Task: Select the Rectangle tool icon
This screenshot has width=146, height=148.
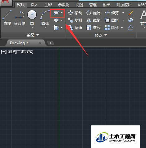Action: [56, 13]
